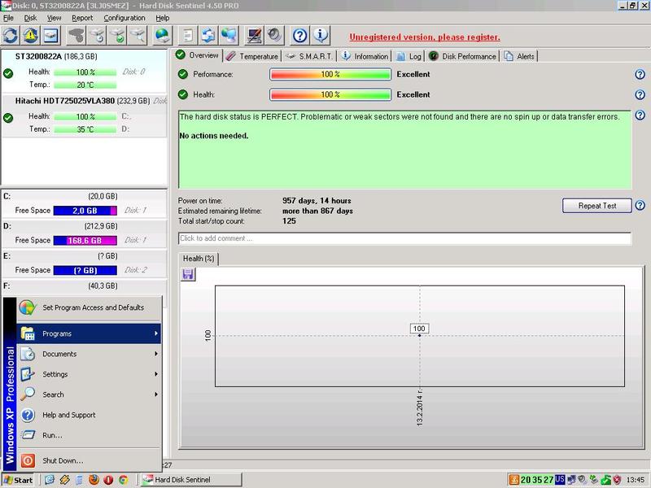Click the monitor with pencil toolbar icon
Viewport: 651px width, 488px height.
(254, 36)
